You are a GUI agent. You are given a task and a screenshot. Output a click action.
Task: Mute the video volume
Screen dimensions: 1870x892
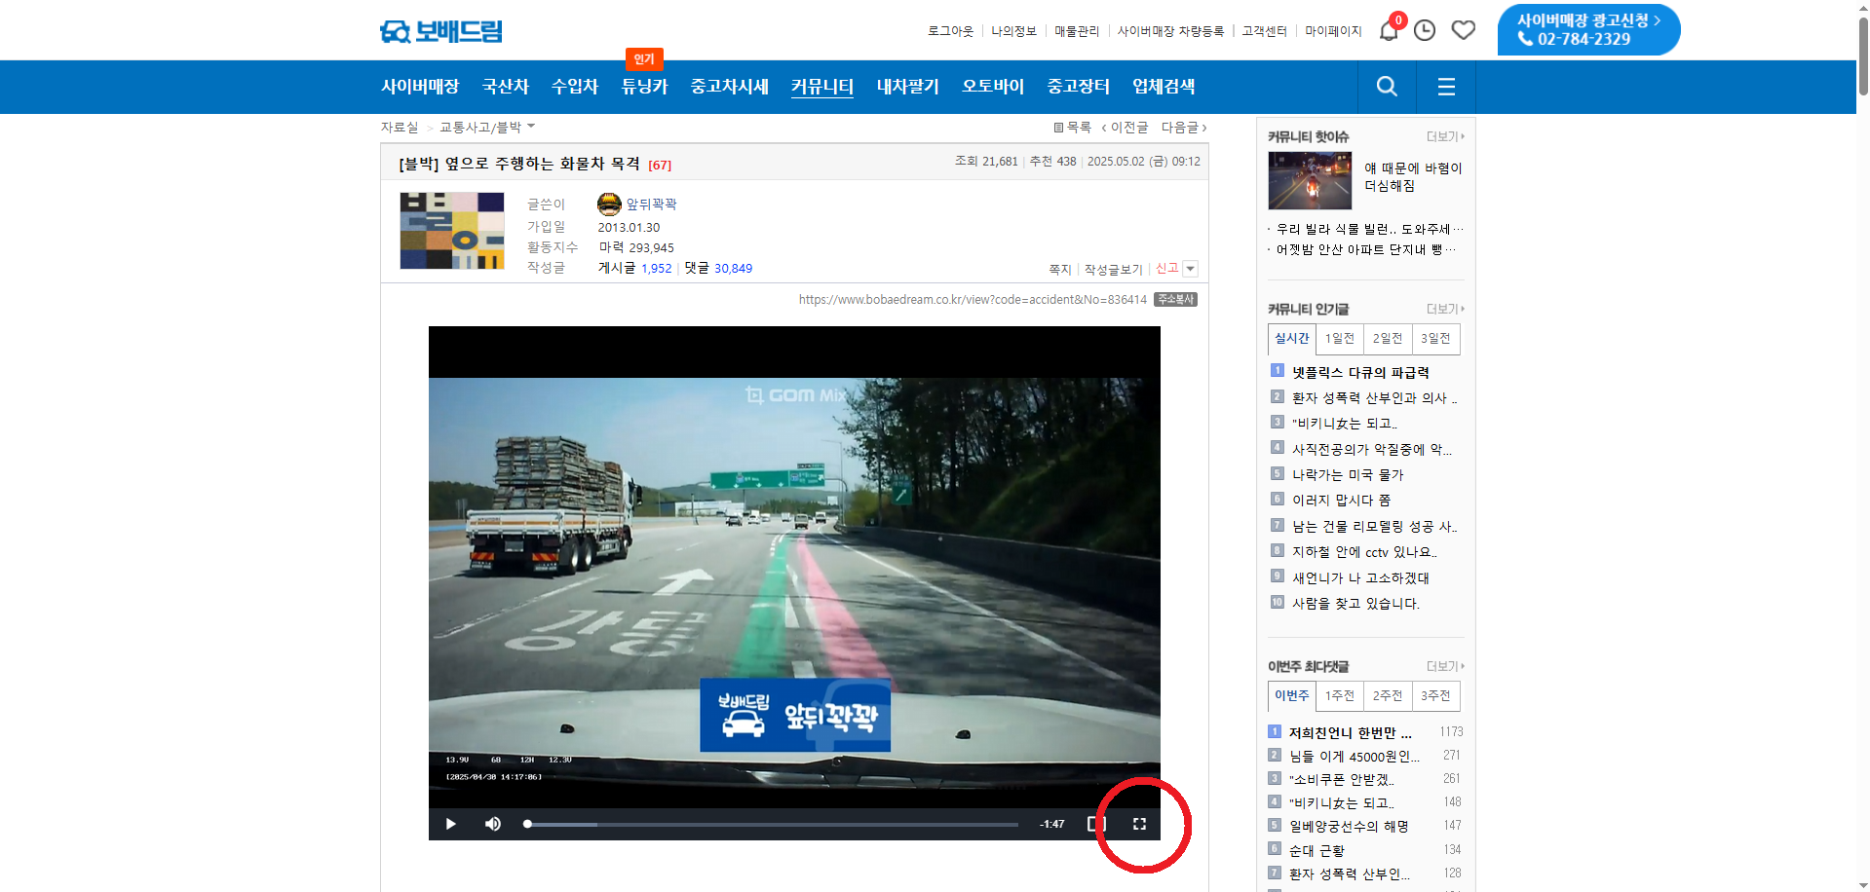point(493,824)
